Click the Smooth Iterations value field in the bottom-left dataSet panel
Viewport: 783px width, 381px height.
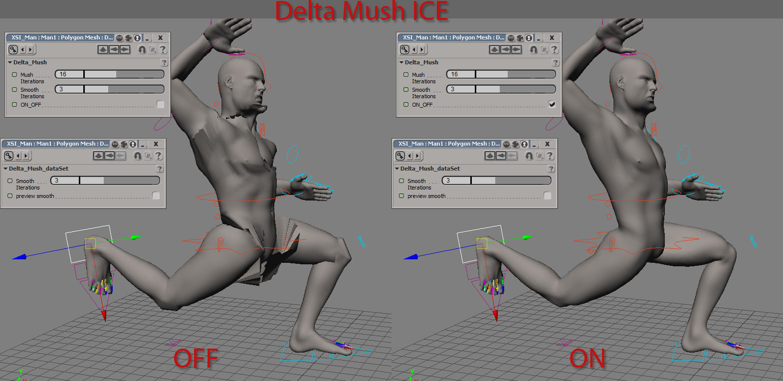[x=65, y=181]
